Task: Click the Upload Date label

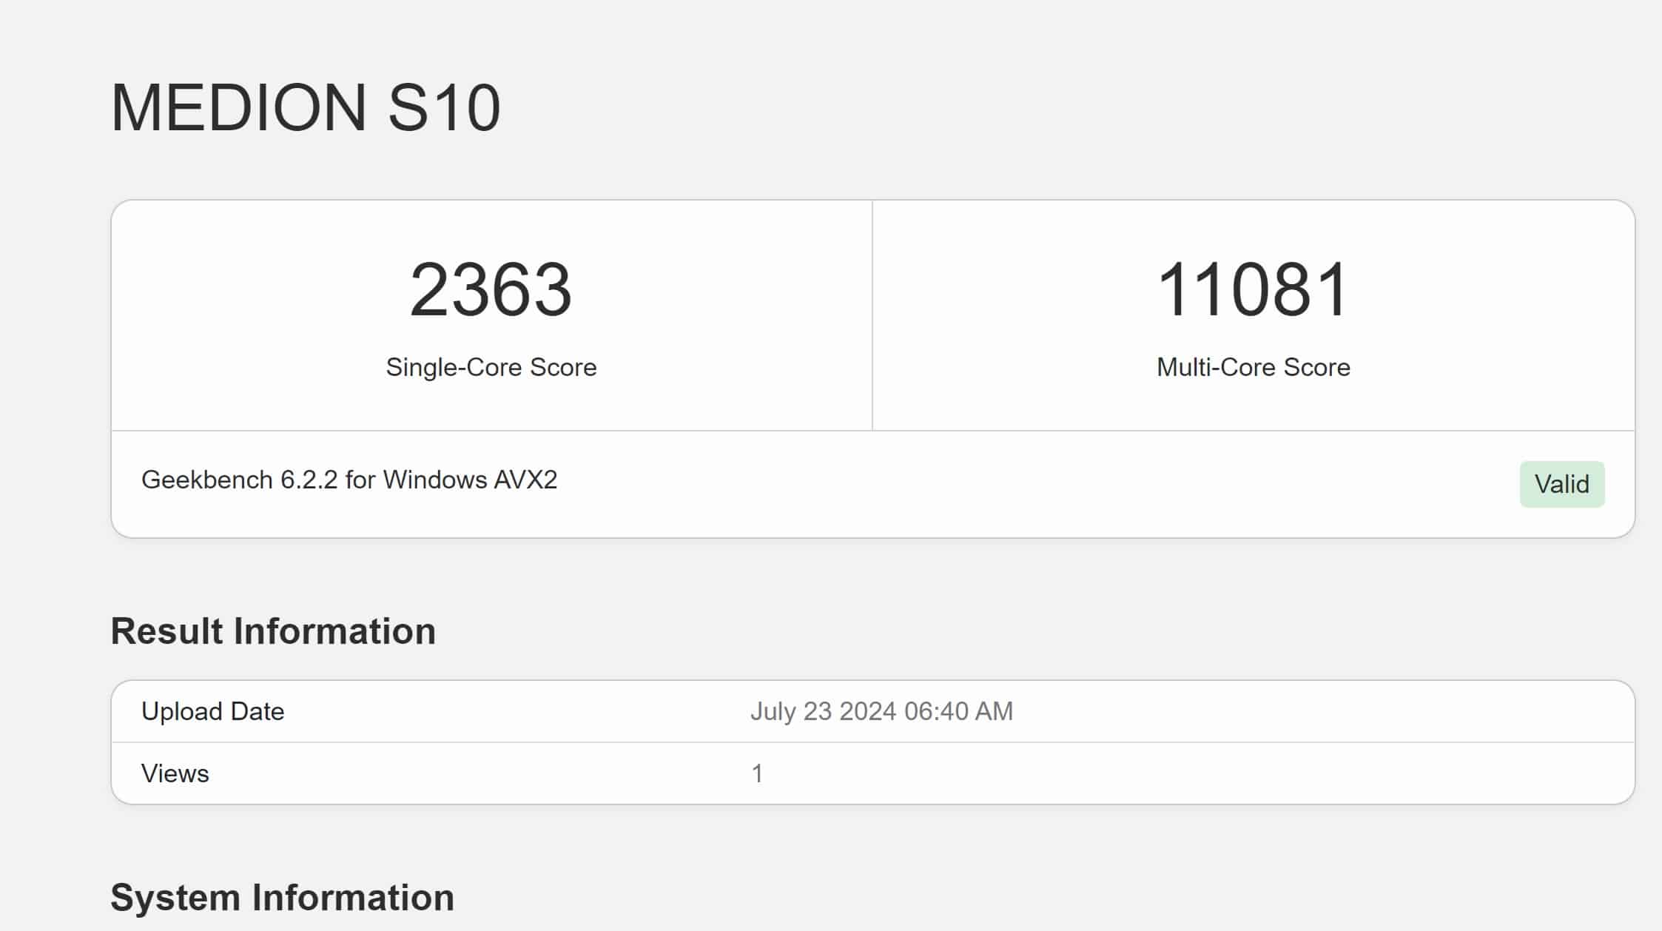Action: pyautogui.click(x=212, y=711)
